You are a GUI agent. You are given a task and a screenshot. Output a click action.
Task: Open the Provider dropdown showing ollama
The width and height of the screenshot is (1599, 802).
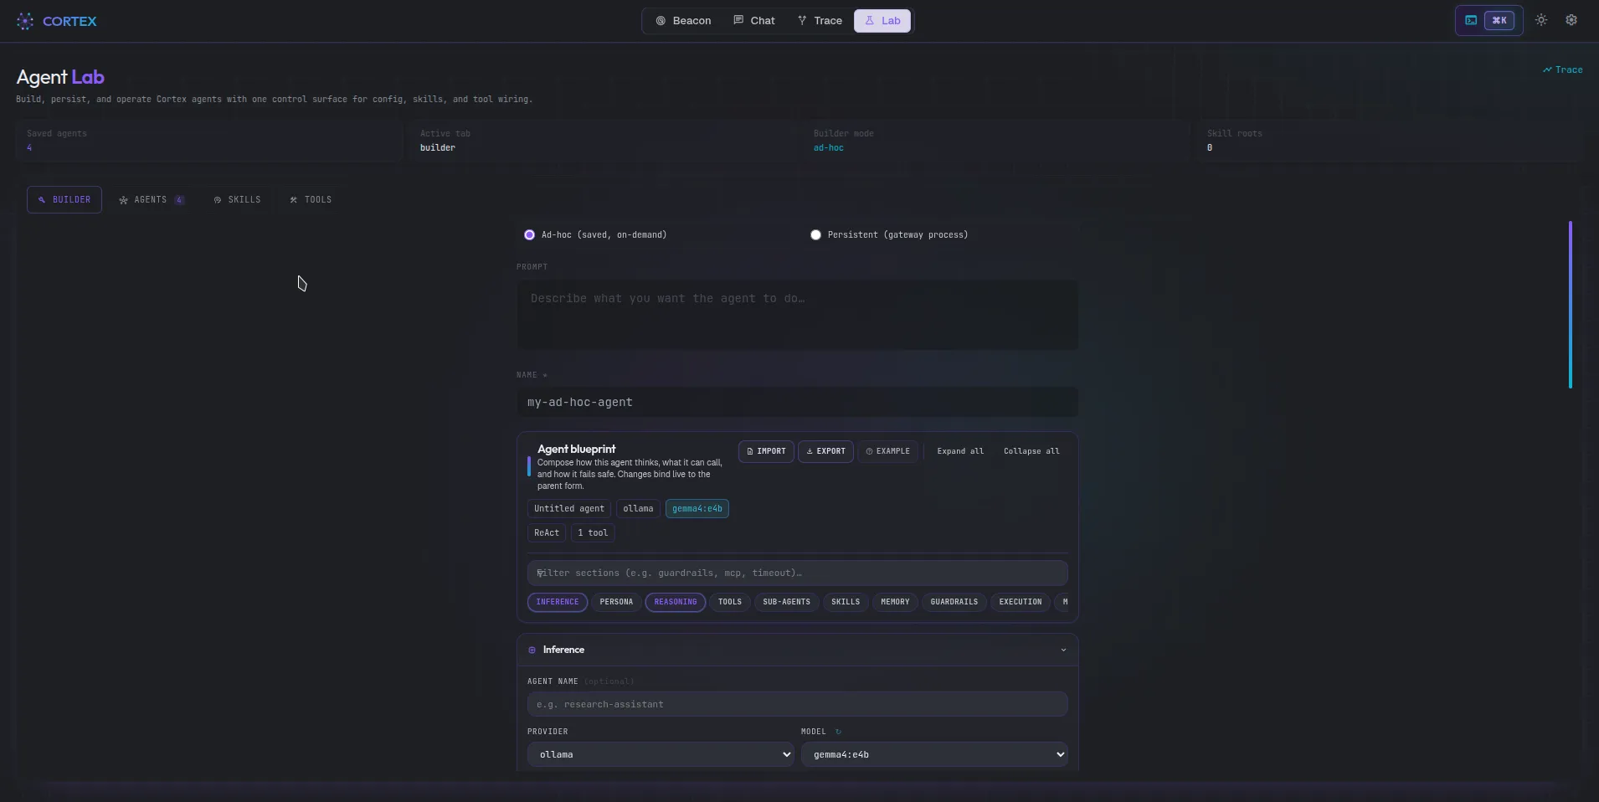pyautogui.click(x=661, y=754)
